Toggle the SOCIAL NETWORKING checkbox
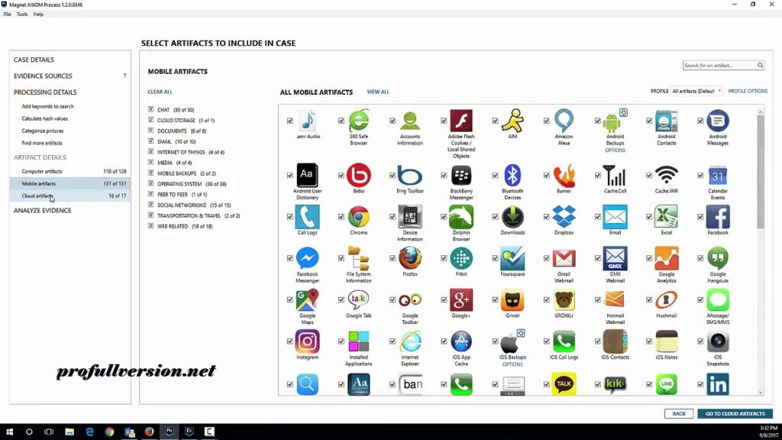The height and width of the screenshot is (440, 782). pos(151,205)
